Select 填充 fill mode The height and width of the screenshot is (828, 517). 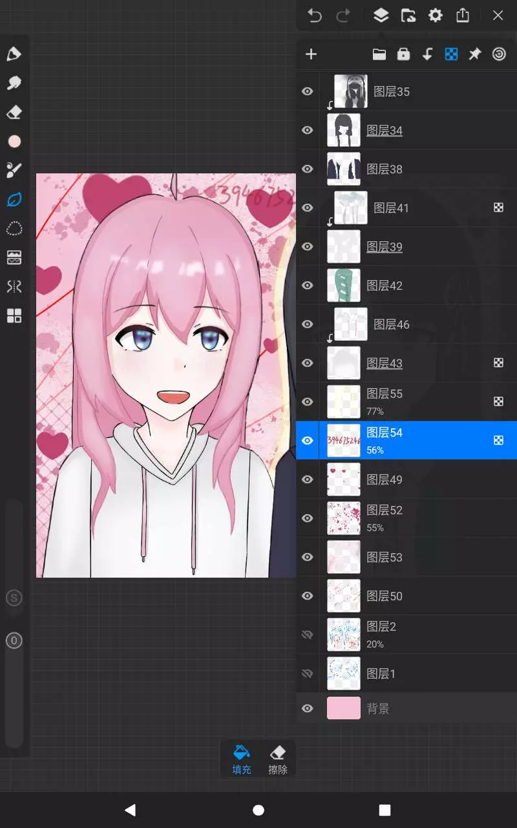click(242, 759)
